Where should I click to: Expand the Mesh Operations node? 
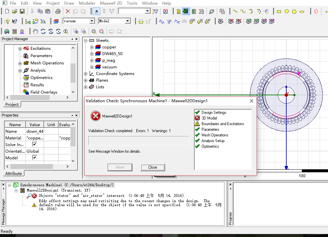click(20, 63)
